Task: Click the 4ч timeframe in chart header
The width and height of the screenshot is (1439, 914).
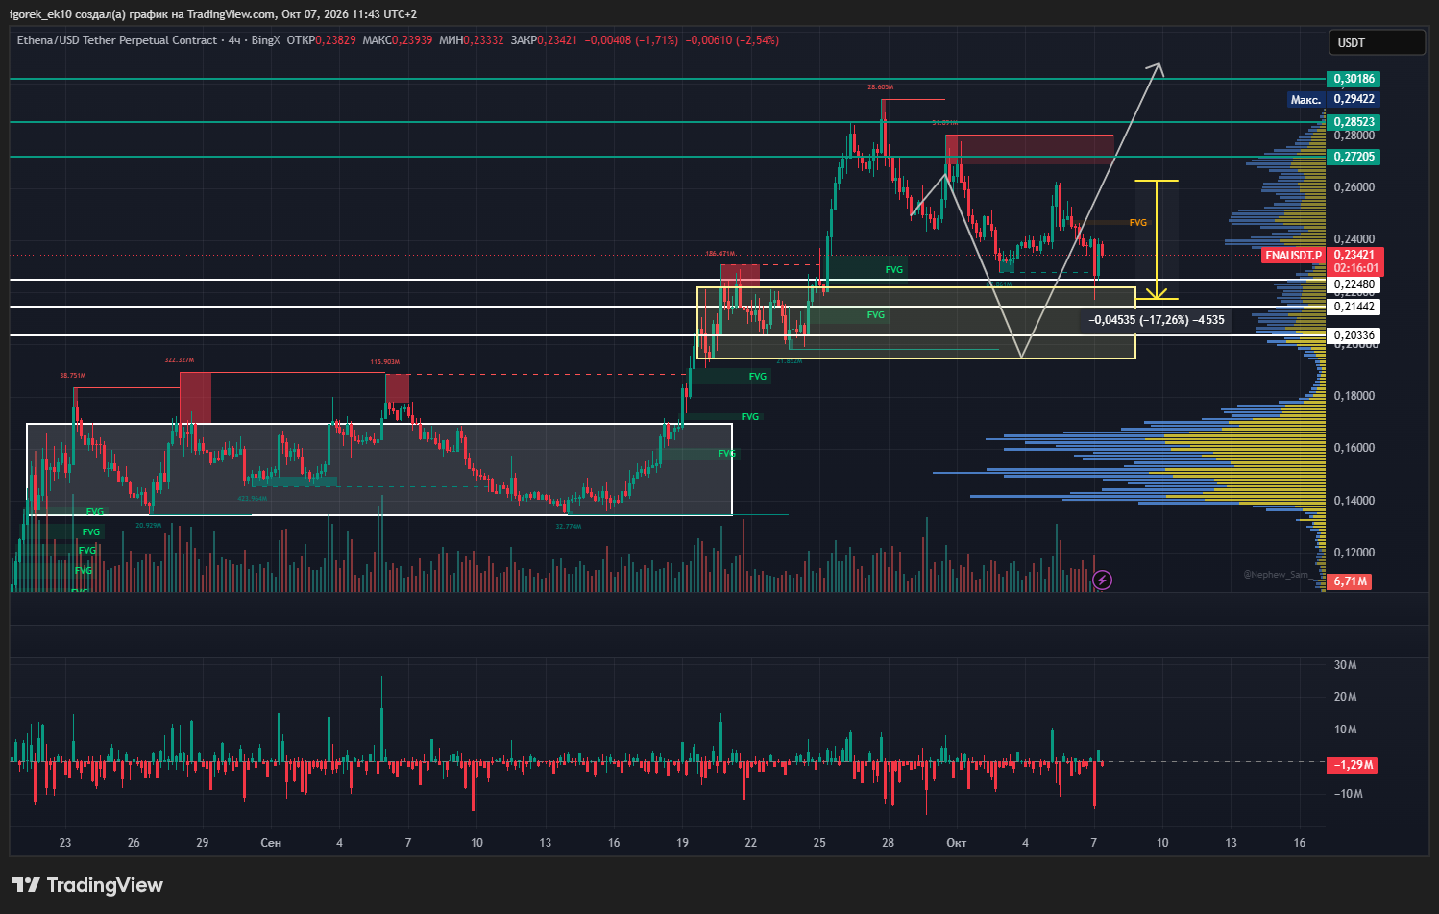Action: tap(234, 40)
